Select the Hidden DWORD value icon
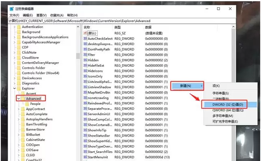The width and height of the screenshot is (261, 161). [85, 60]
